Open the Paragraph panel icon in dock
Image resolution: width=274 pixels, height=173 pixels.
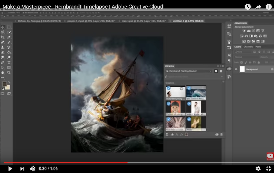click(x=229, y=61)
